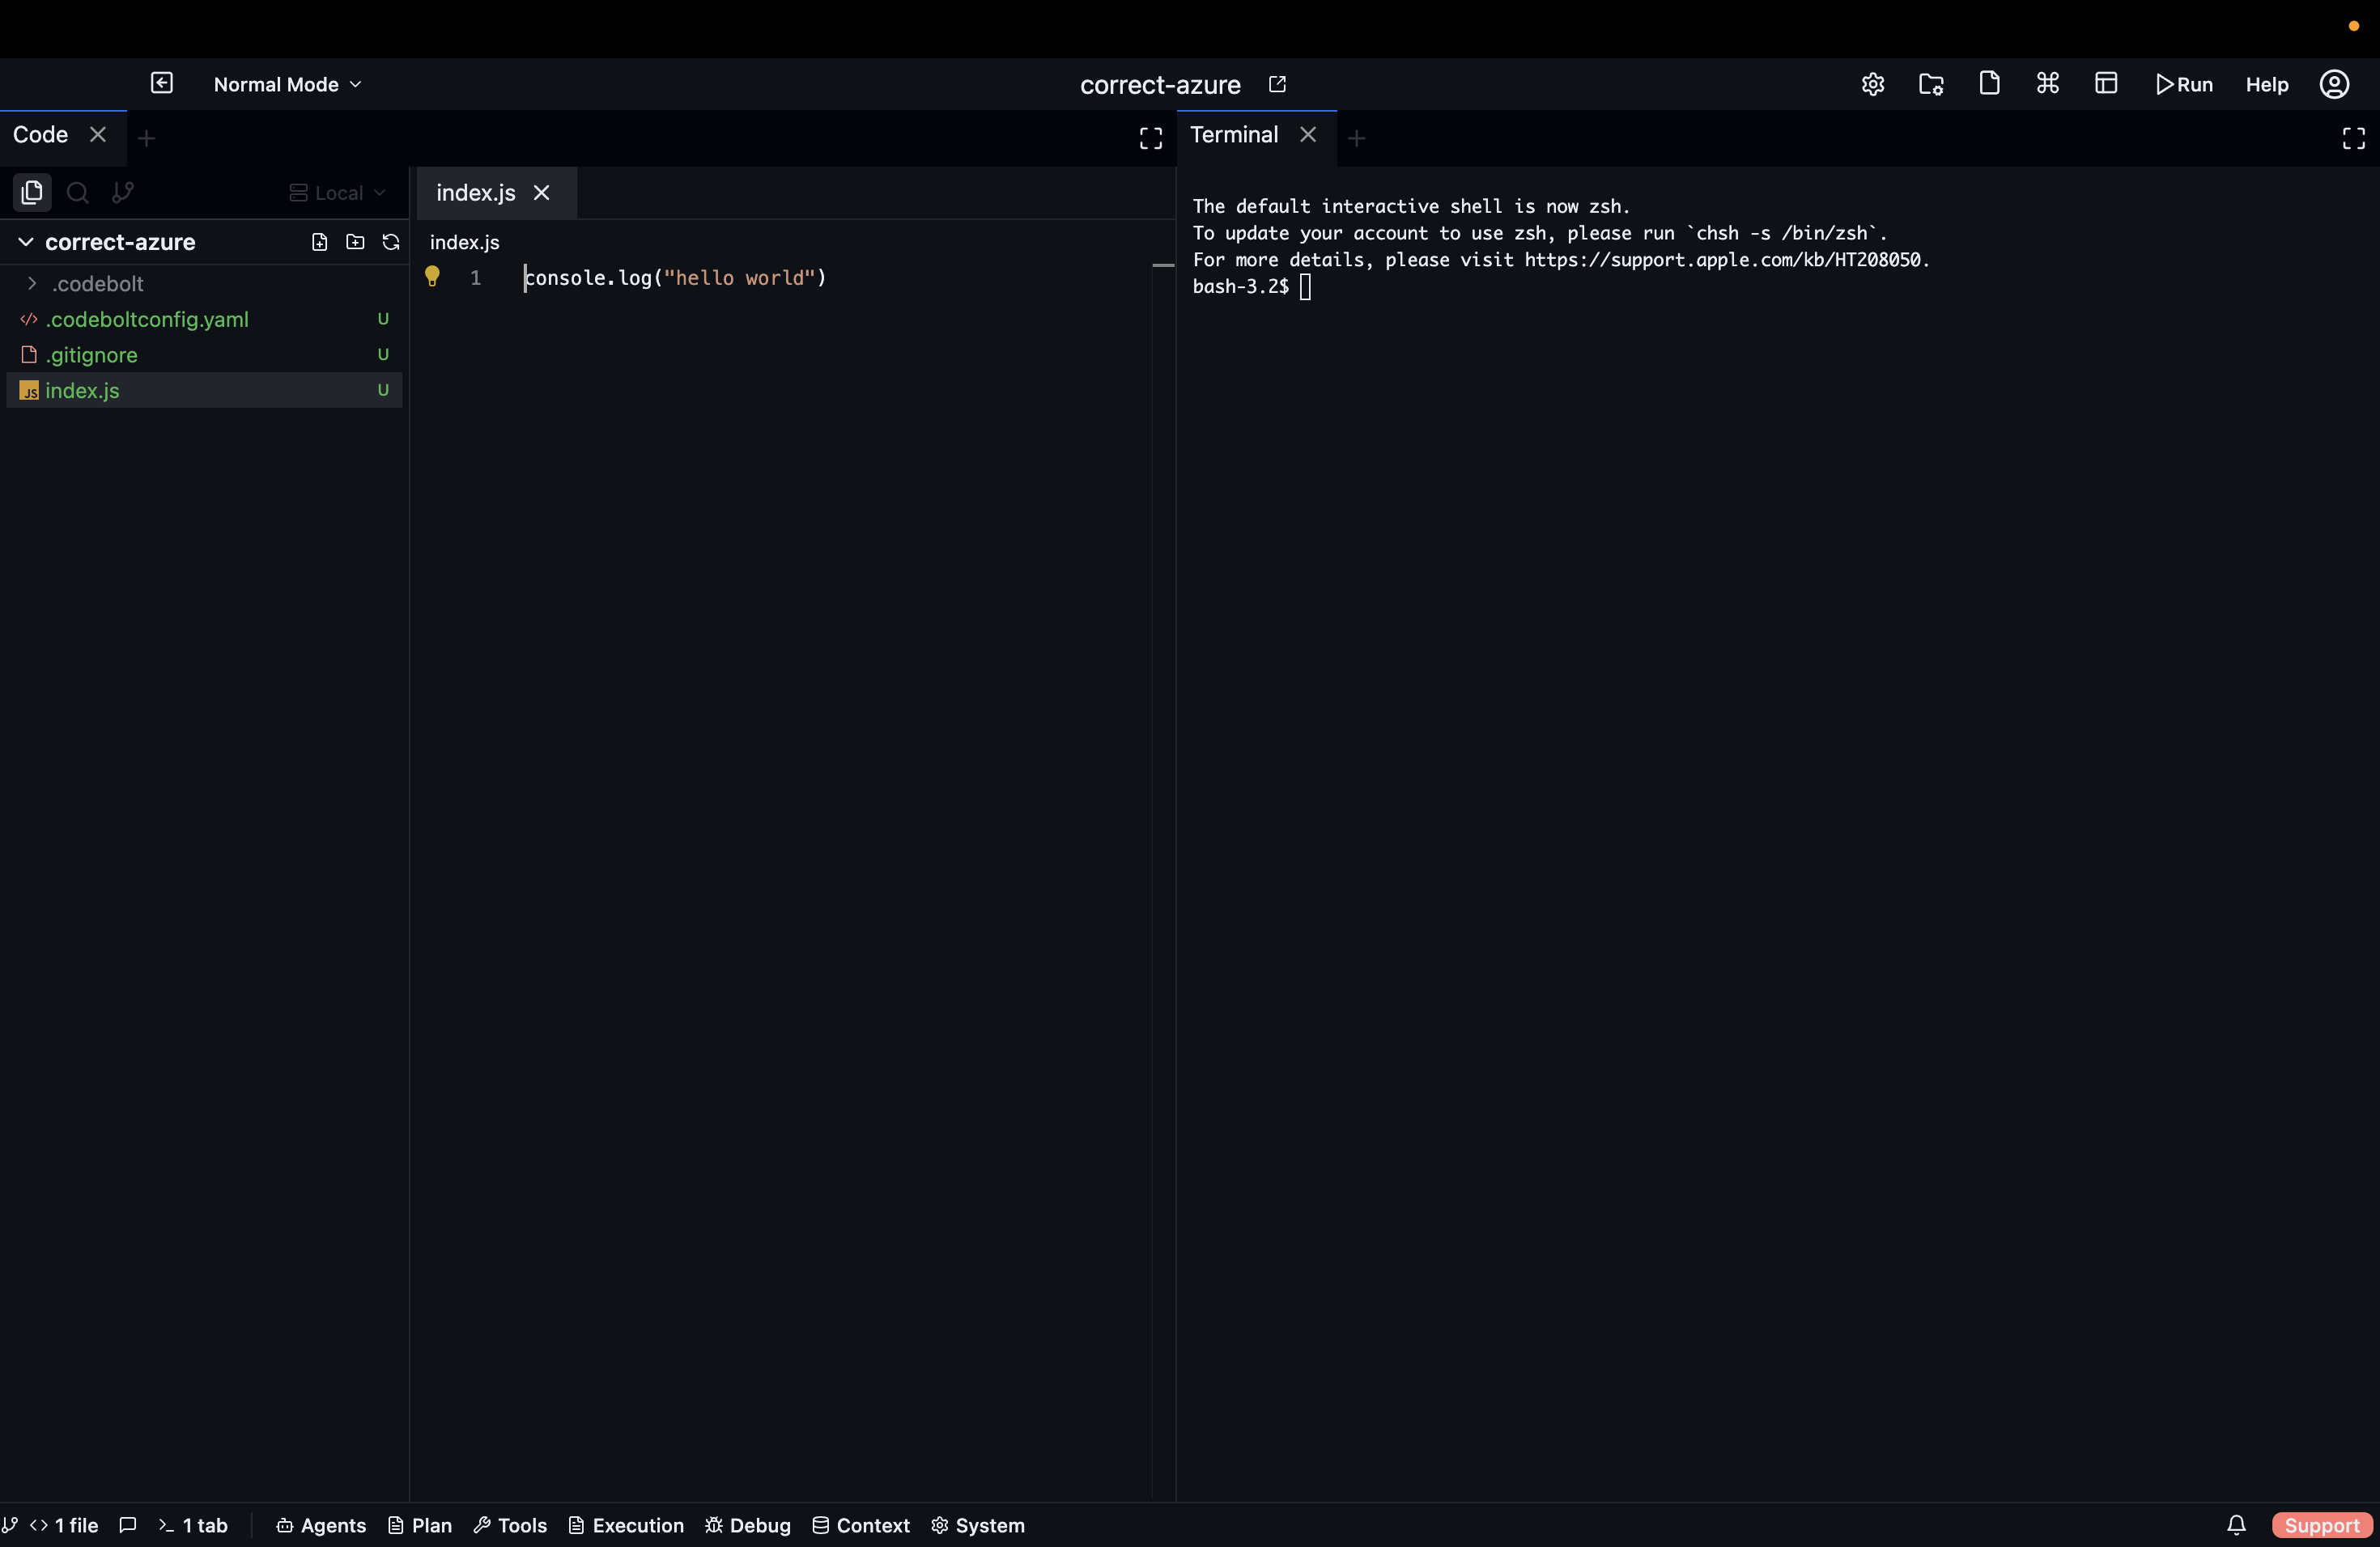Toggle the sidebar collapse arrow icon
The height and width of the screenshot is (1547, 2380).
tap(162, 83)
